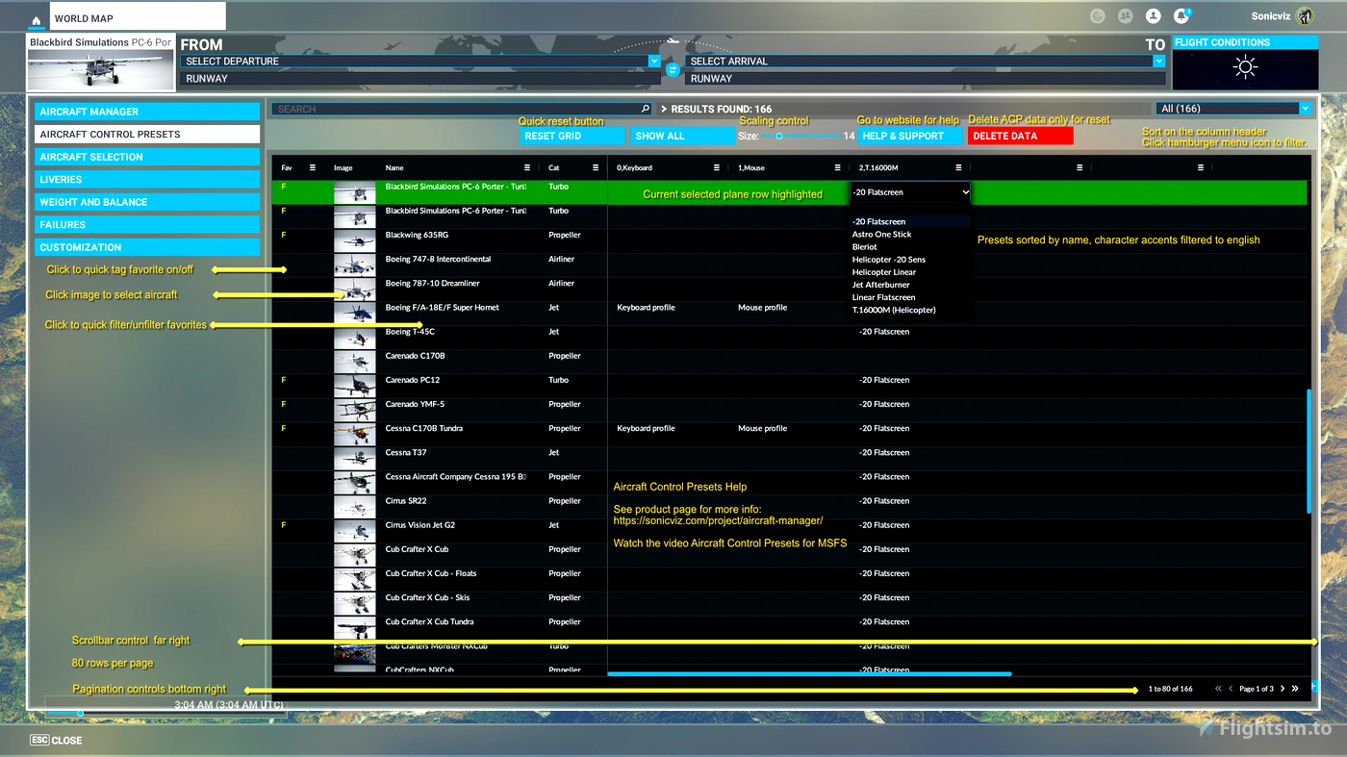Choose Linear Flatscreen preset option
This screenshot has width=1347, height=757.
click(x=883, y=297)
